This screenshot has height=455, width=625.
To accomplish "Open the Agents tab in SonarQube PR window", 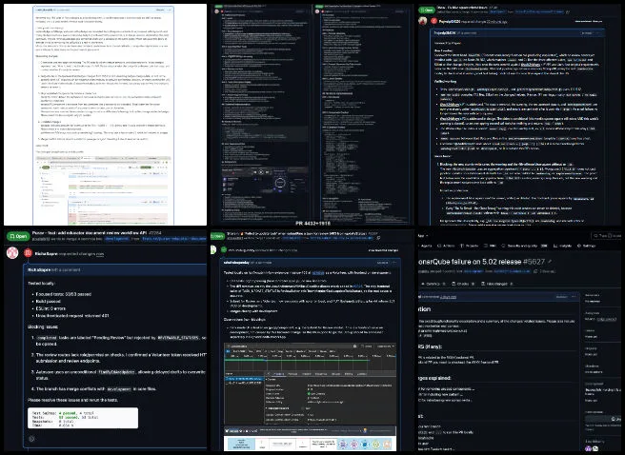I will pos(426,246).
